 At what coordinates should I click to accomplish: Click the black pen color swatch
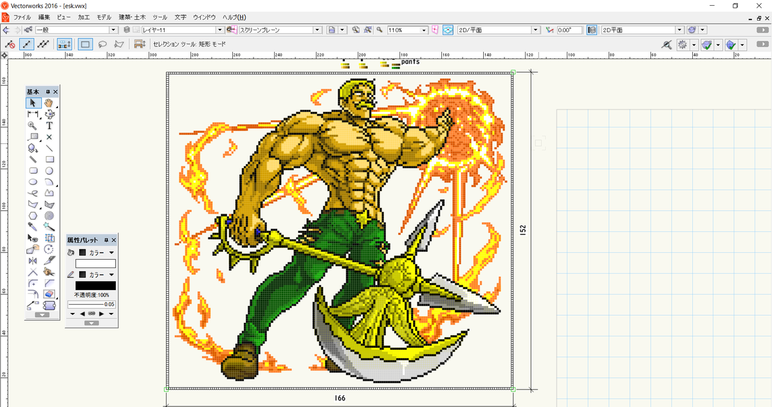click(x=96, y=285)
